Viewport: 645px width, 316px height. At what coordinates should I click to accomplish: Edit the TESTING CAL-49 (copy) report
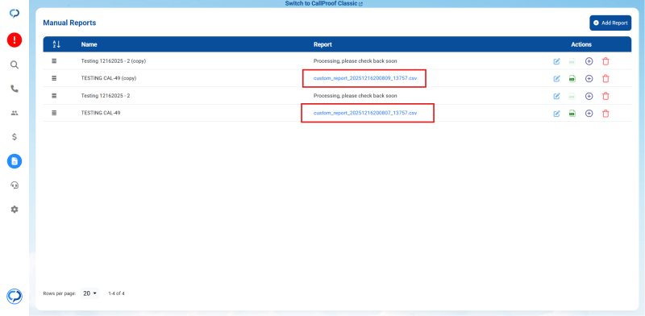(x=556, y=78)
